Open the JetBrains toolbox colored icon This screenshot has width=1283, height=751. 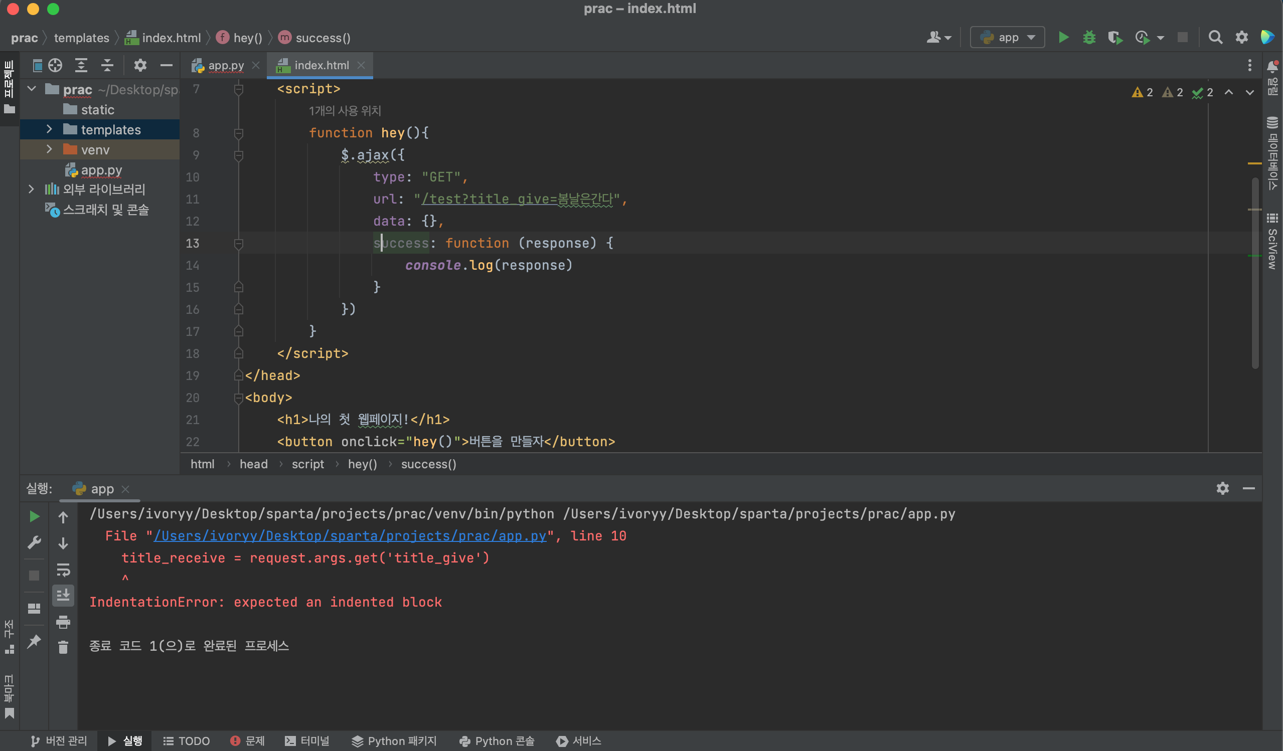pos(1267,37)
